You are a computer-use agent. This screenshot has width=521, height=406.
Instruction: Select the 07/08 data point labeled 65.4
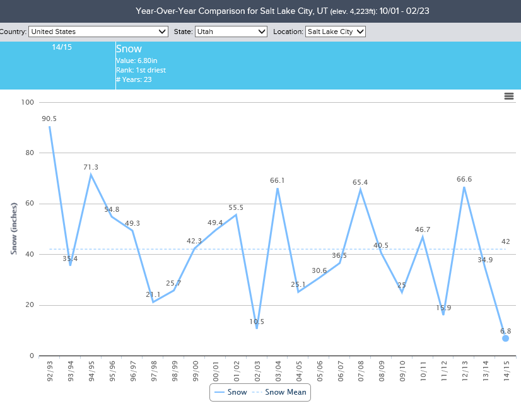(360, 190)
